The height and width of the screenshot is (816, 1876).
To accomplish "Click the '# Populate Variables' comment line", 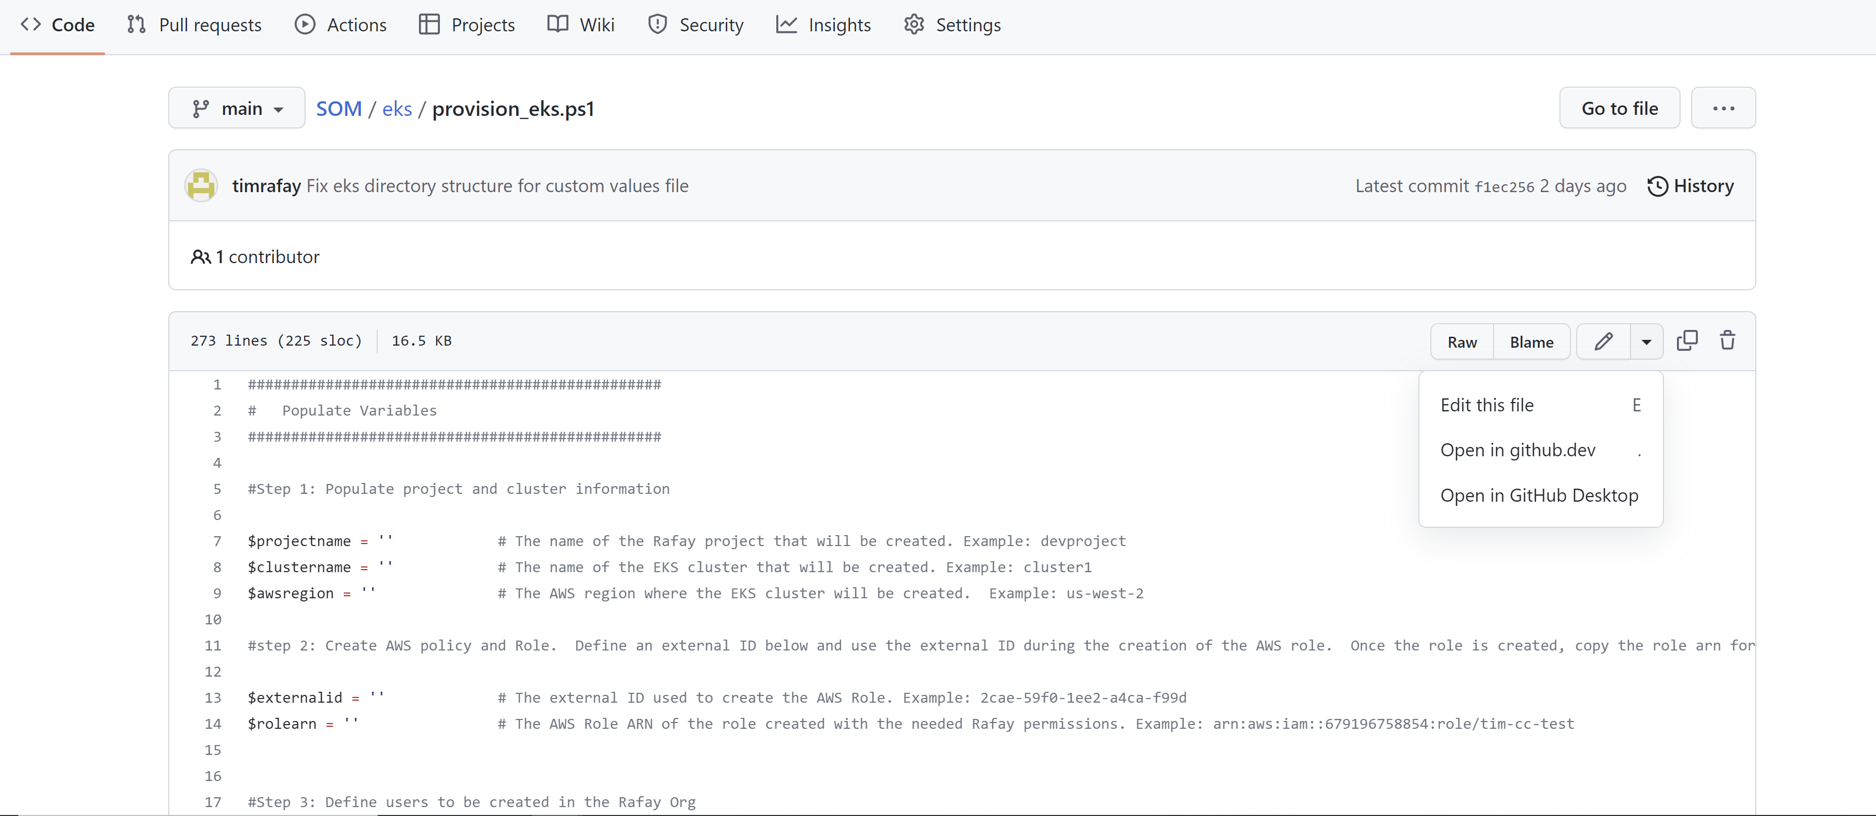I will [x=342, y=410].
